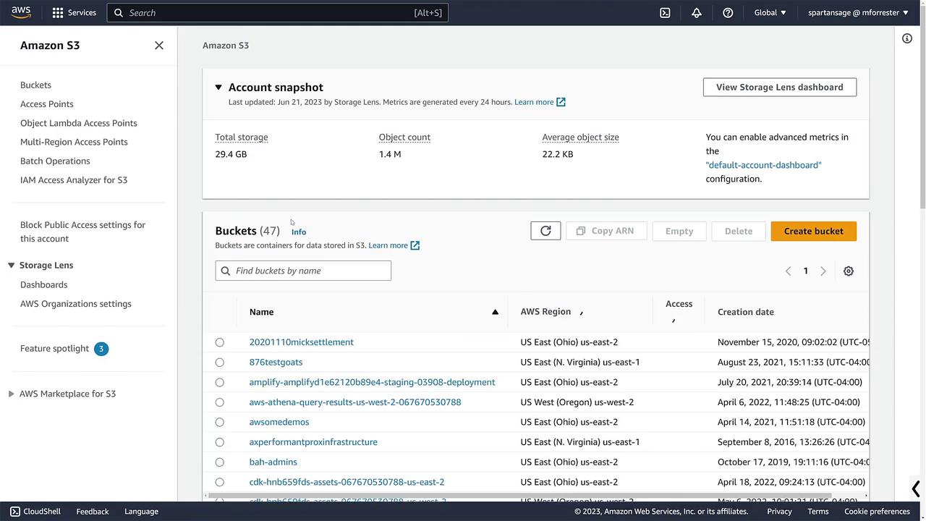
Task: Select the 876testgoats bucket radio button
Action: pos(220,363)
